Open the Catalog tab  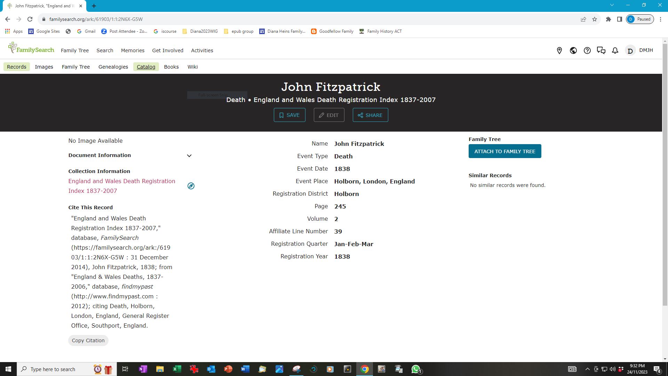[x=146, y=67]
